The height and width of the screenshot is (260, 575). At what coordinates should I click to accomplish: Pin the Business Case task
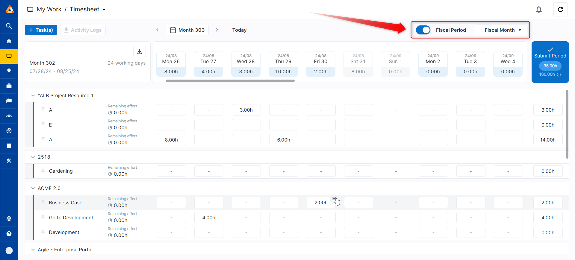point(43,203)
